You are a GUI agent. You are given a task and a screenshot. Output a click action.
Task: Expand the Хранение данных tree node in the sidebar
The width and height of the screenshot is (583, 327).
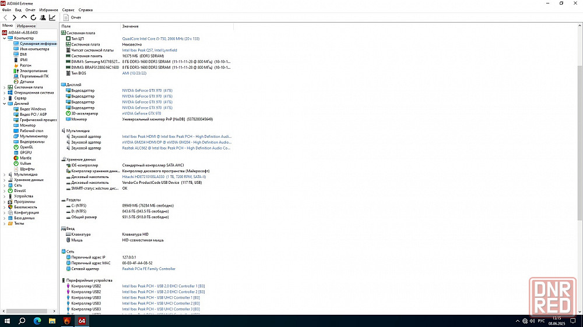tap(5, 180)
